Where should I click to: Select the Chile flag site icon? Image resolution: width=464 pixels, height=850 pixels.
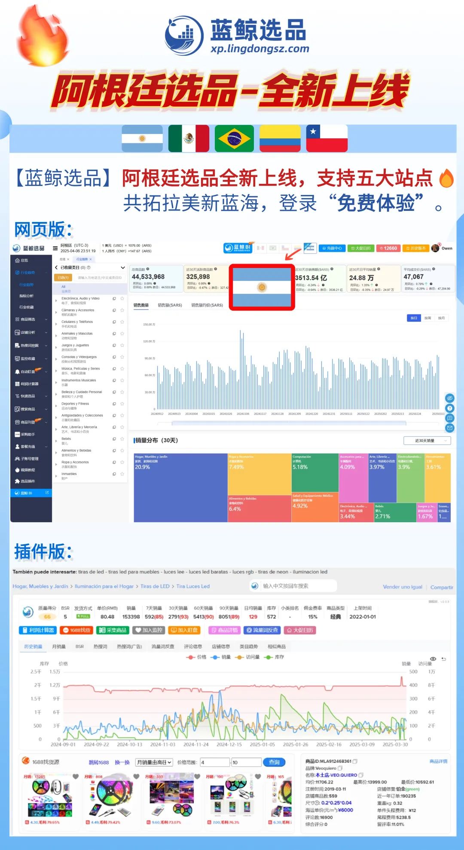pyautogui.click(x=285, y=248)
